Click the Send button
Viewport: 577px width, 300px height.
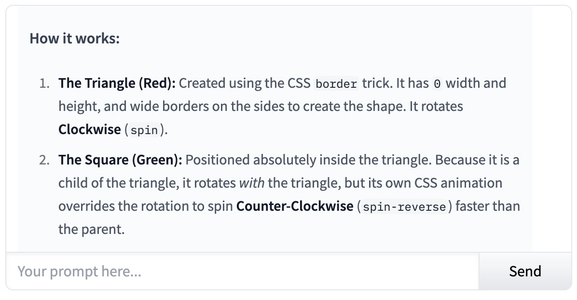click(525, 271)
